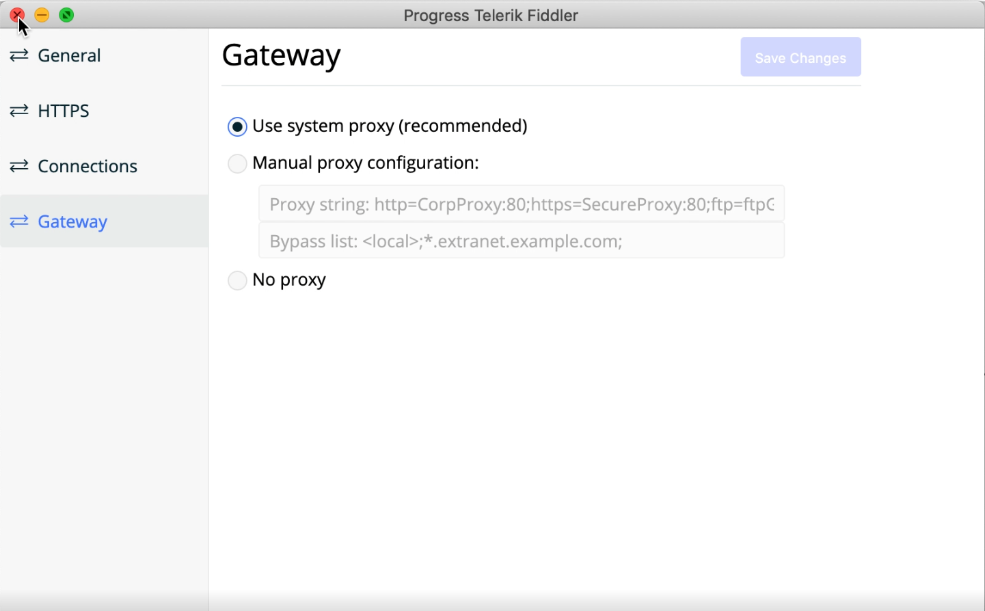Image resolution: width=985 pixels, height=611 pixels.
Task: Click the arrows icon beside General
Action: (19, 55)
